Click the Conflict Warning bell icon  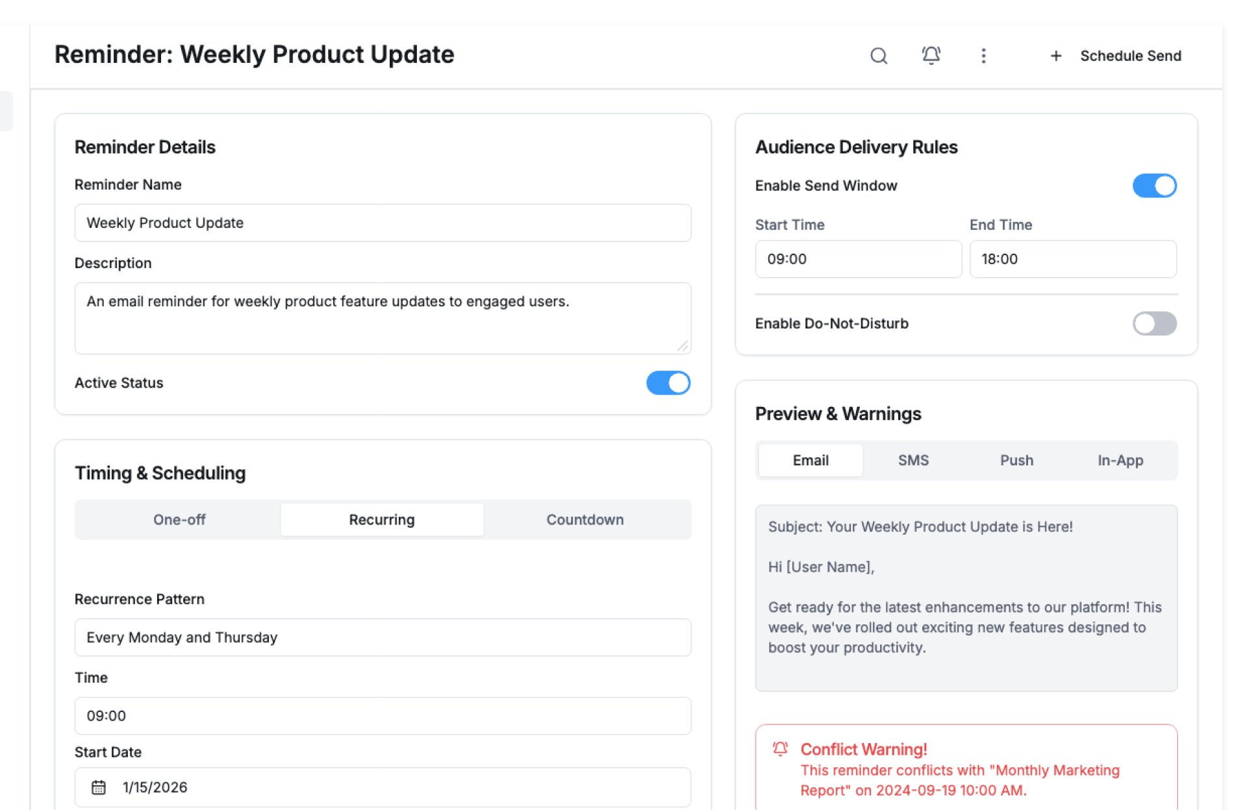(780, 749)
